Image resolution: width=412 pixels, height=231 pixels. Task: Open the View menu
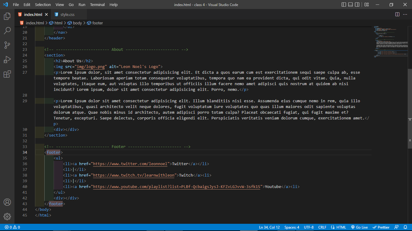click(x=60, y=5)
